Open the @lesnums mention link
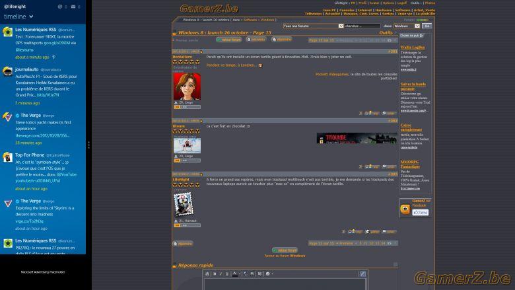 point(24,50)
